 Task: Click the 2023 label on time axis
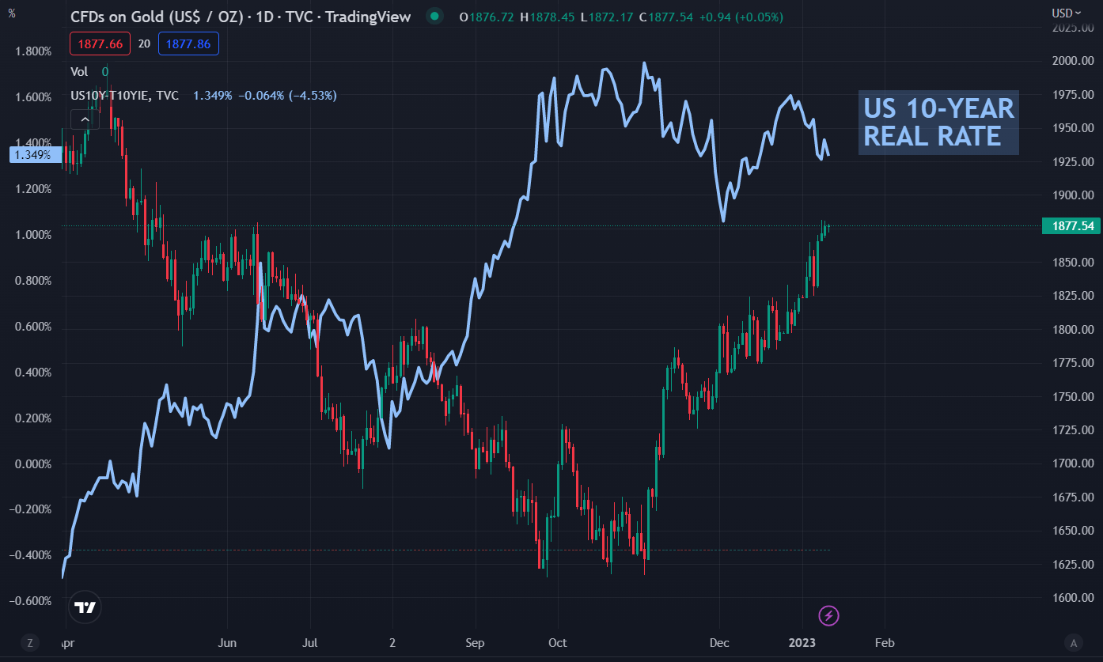click(x=804, y=643)
